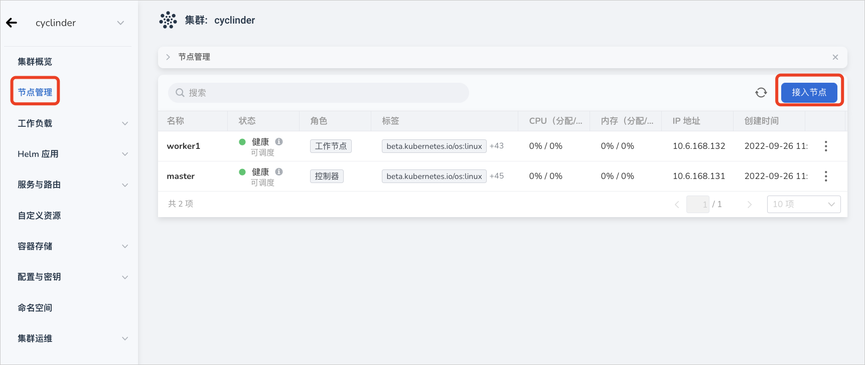Open 命名空间 in sidebar

click(x=35, y=308)
